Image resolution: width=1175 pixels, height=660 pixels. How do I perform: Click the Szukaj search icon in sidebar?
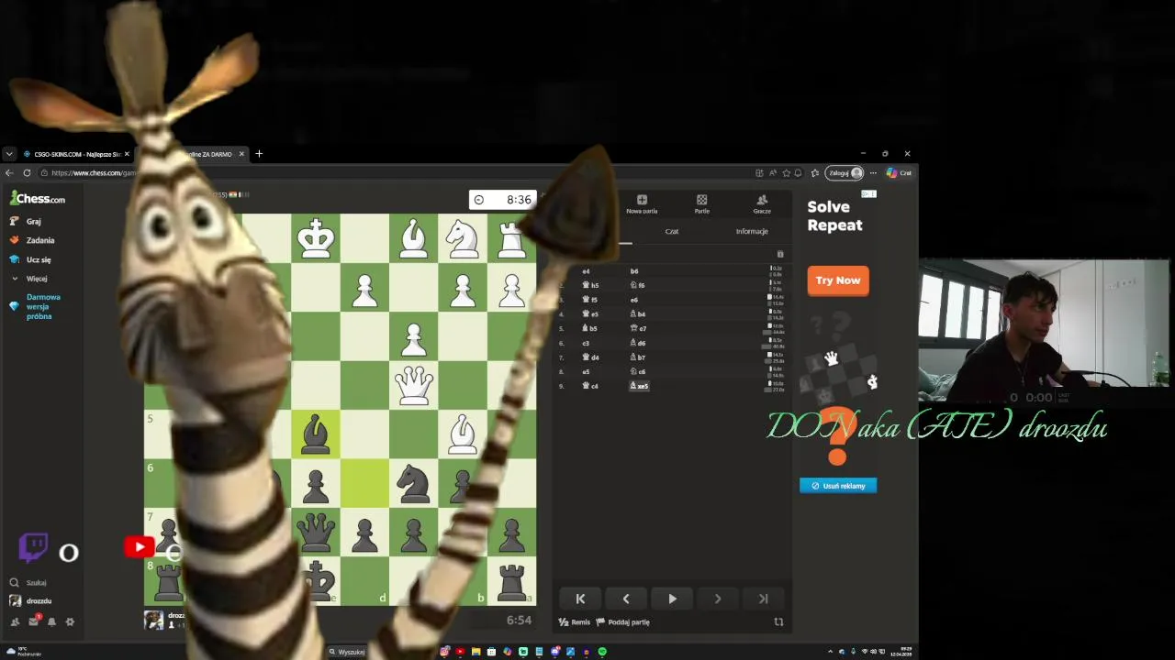click(x=15, y=582)
